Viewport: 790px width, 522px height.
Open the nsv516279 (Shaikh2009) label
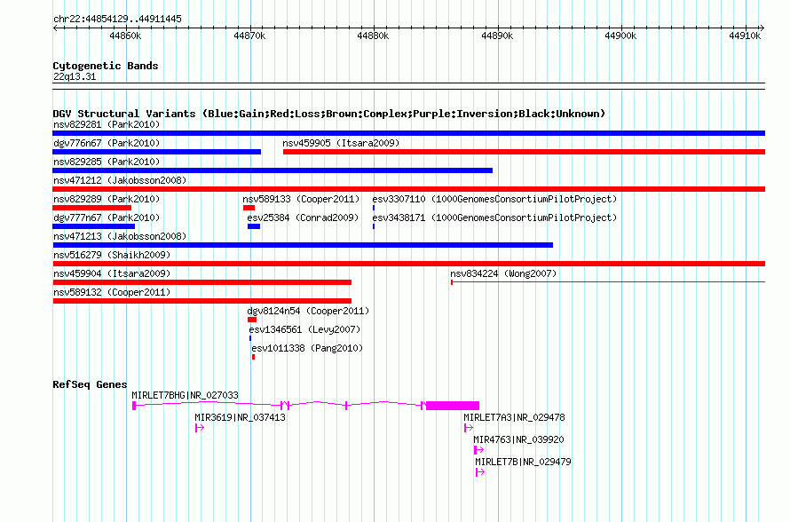[112, 255]
